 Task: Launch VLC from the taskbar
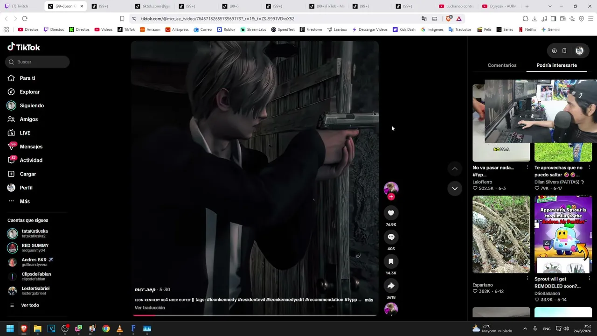click(119, 329)
